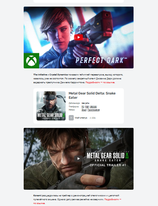Follow the red Подробности link under Perfect Dark
Image resolution: width=158 pixels, height=206 pixels.
[x=100, y=82]
